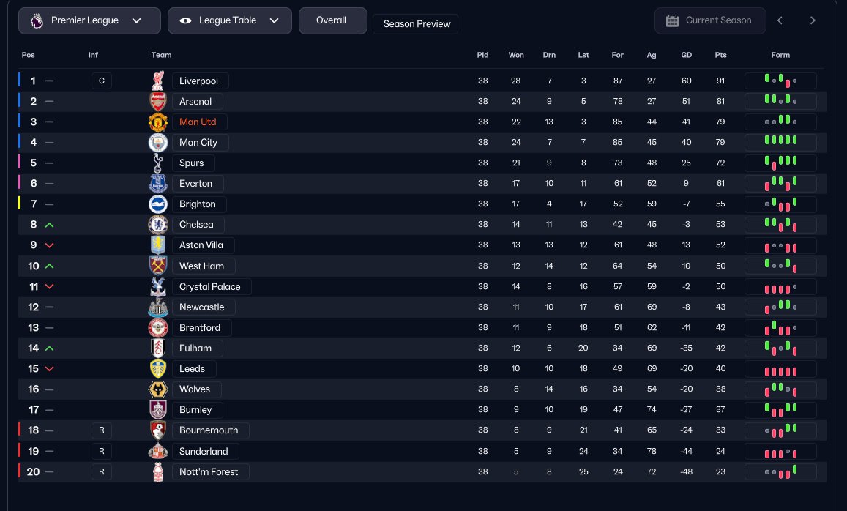The height and width of the screenshot is (511, 847).
Task: Click the Premier League logo icon
Action: [37, 20]
